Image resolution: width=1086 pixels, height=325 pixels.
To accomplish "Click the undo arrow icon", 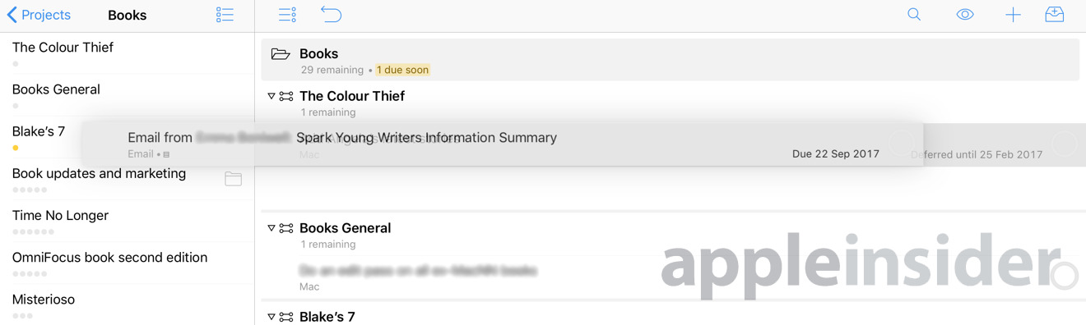I will point(331,15).
